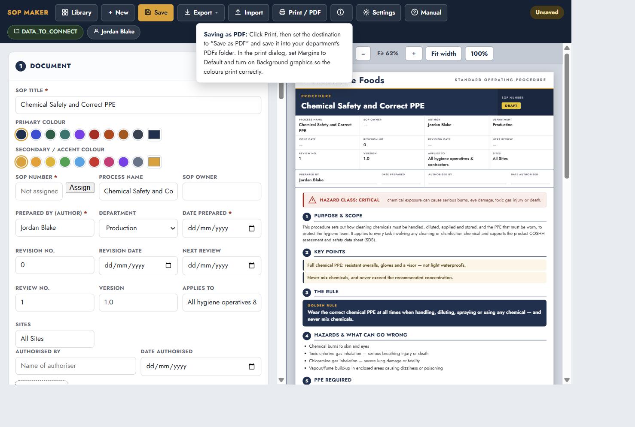Image resolution: width=635 pixels, height=427 pixels.
Task: Open the Settings panel
Action: pyautogui.click(x=379, y=12)
